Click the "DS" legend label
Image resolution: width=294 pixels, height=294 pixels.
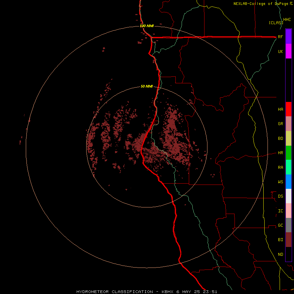[280, 196]
